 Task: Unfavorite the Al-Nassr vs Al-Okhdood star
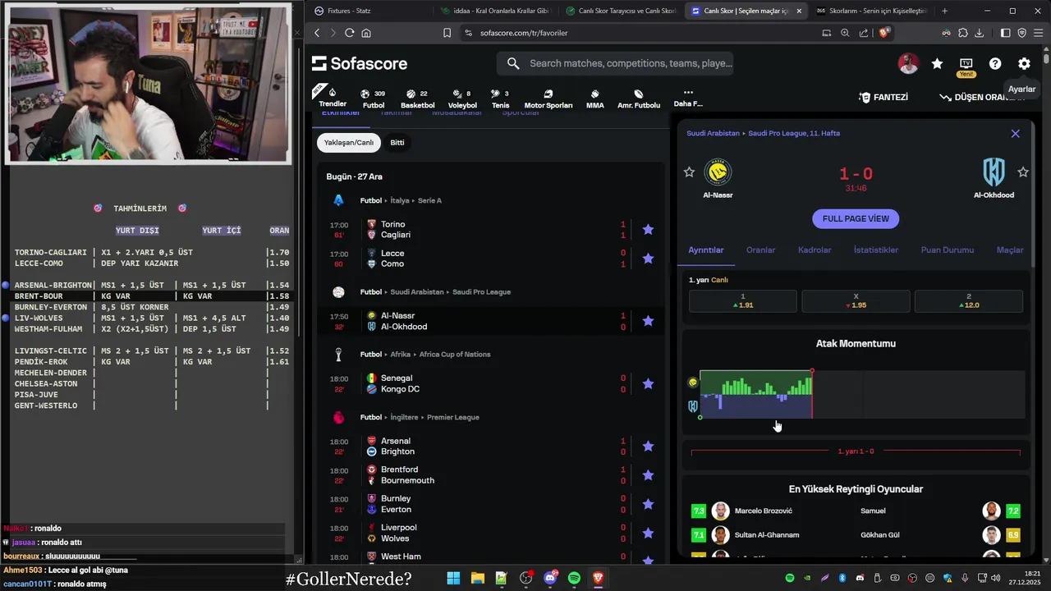click(648, 321)
